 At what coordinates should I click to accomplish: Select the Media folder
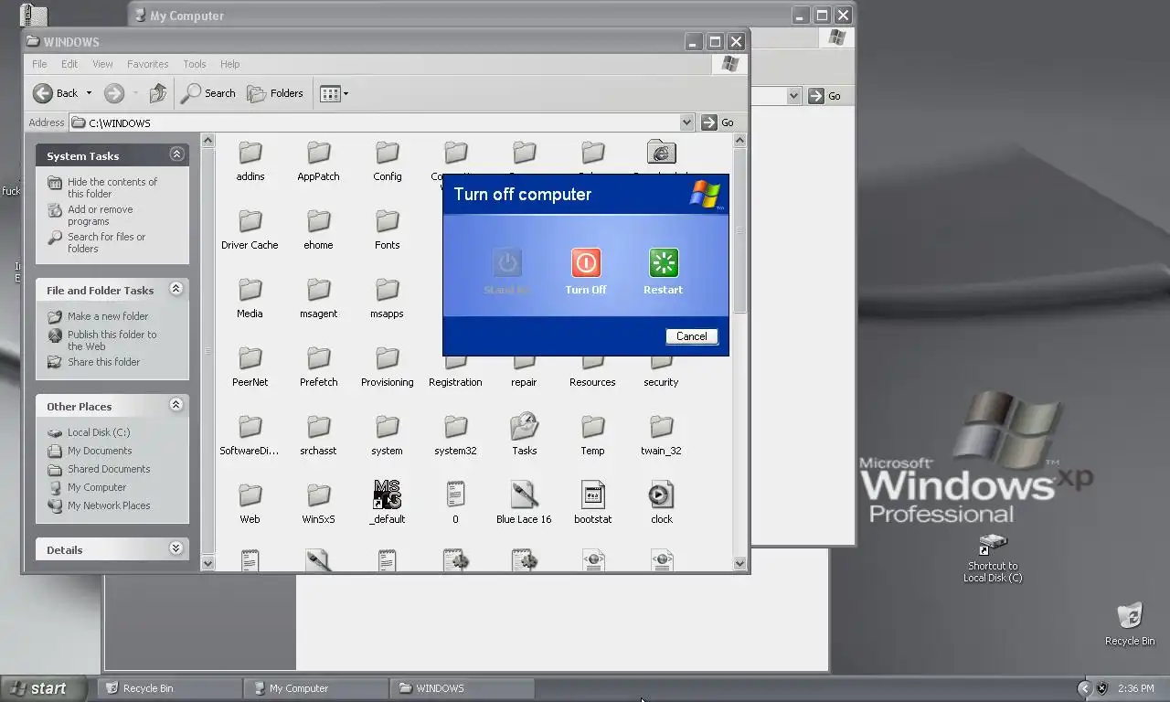pos(250,290)
